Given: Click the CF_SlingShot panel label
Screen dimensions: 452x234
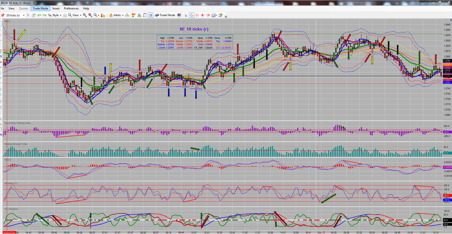Looking at the screenshot, I should point(11,209).
